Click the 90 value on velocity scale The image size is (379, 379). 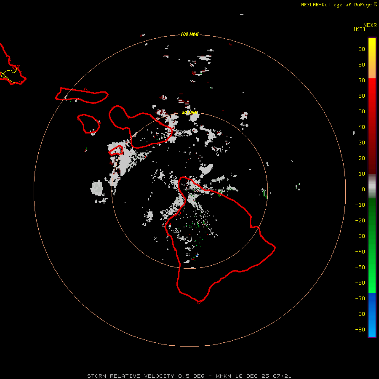pyautogui.click(x=362, y=49)
